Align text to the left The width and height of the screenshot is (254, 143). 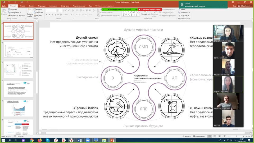[77, 15]
